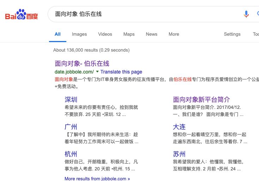Click the microphone voice search icon
Viewport: 259px width, 181px height.
246,14
